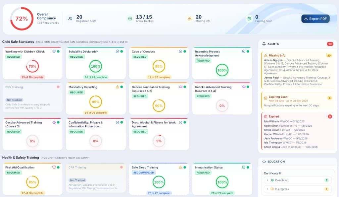Click graduation cap icon on Geccko Advanced Training Courses 3 & 4
The image size is (339, 197).
pyautogui.click(x=244, y=87)
